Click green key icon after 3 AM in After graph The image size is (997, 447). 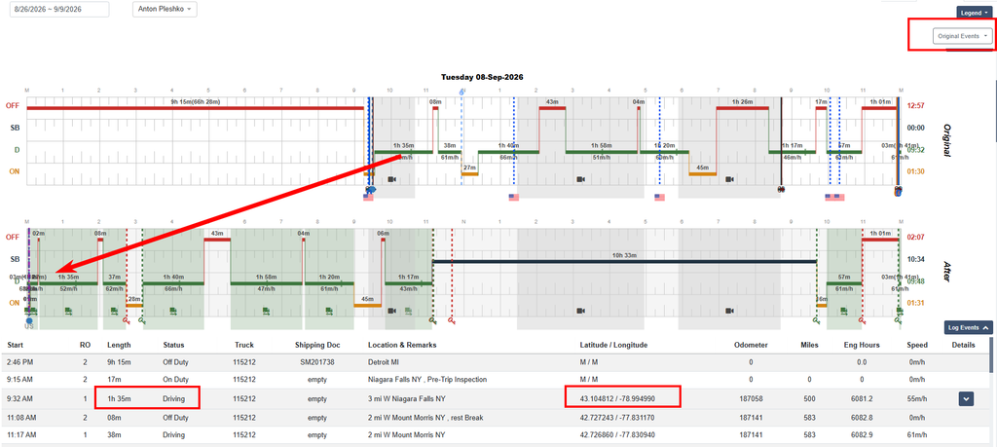click(142, 321)
